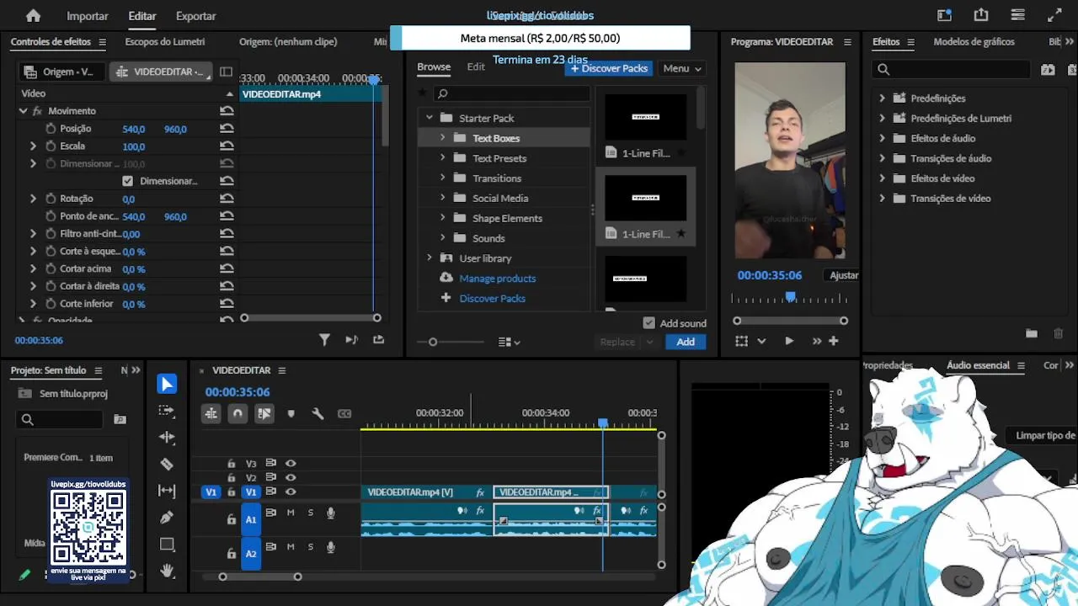Viewport: 1078px width, 606px height.
Task: Adjust the thumbnail size slider in packs
Action: [x=433, y=342]
